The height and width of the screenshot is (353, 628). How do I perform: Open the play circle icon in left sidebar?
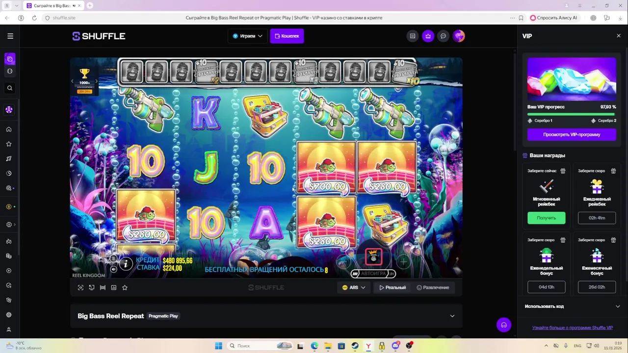(9, 271)
